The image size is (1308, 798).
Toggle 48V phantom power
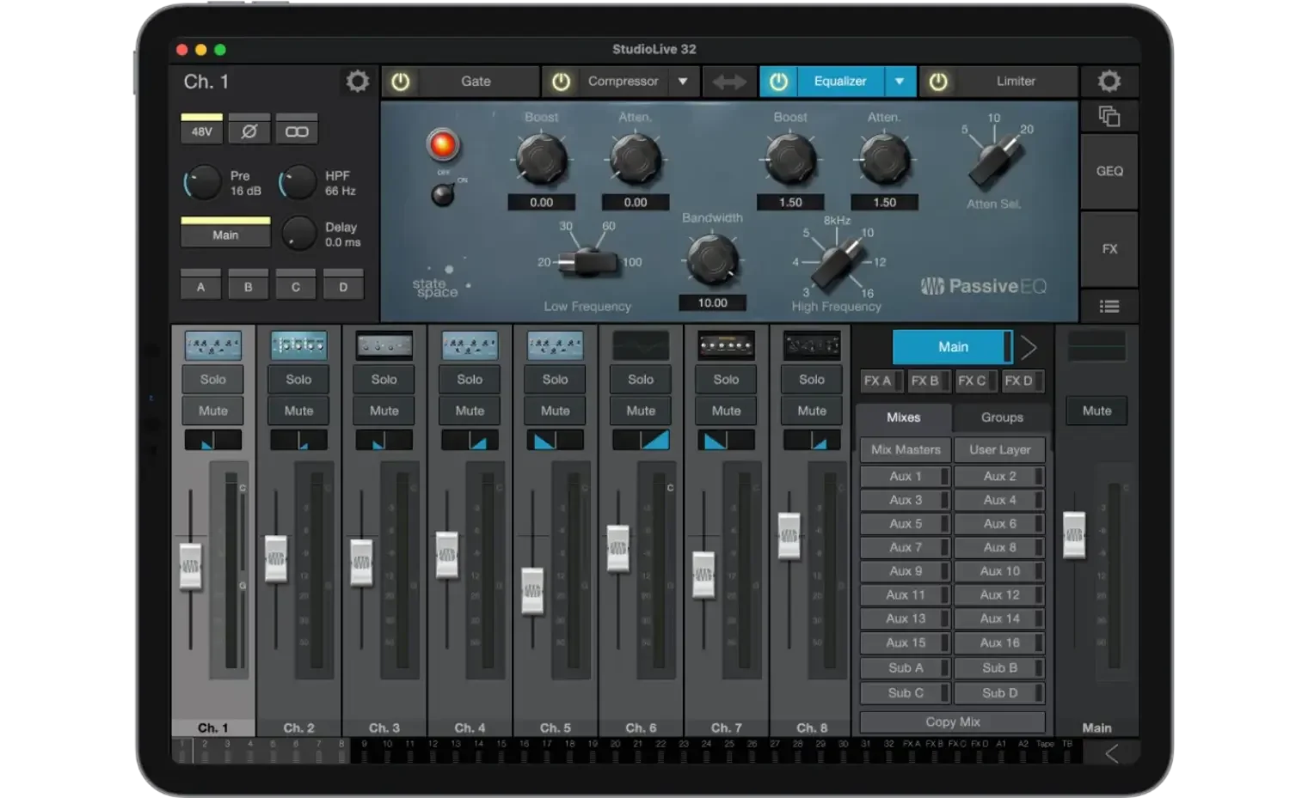(201, 129)
